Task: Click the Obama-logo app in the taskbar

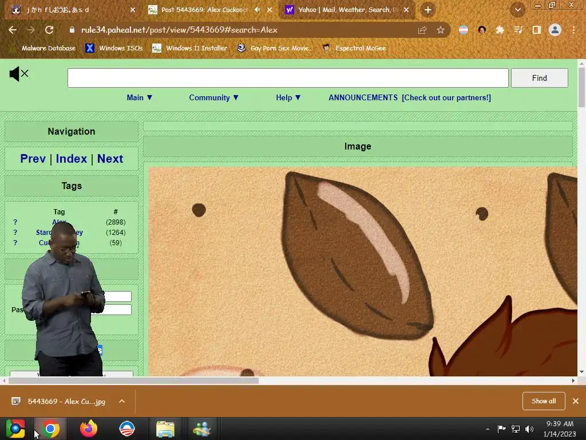Action: (x=126, y=429)
